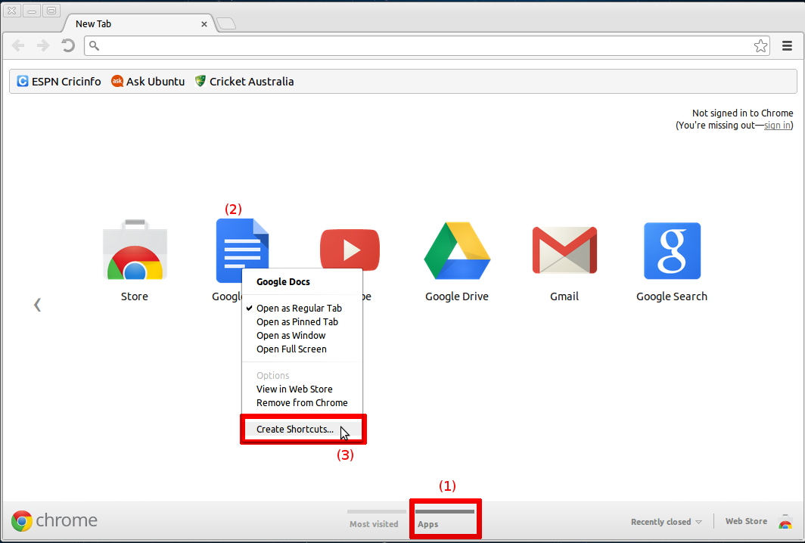Open the Ask Ubuntu bookmark
The height and width of the screenshot is (543, 805).
point(148,81)
